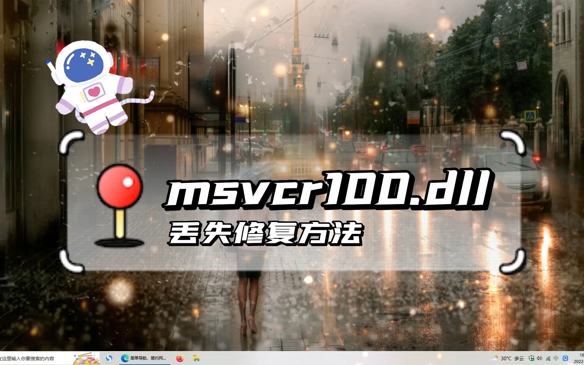Screen dimensions: 584x365
Task: Open File Explorer from the taskbar
Action: pyautogui.click(x=196, y=358)
